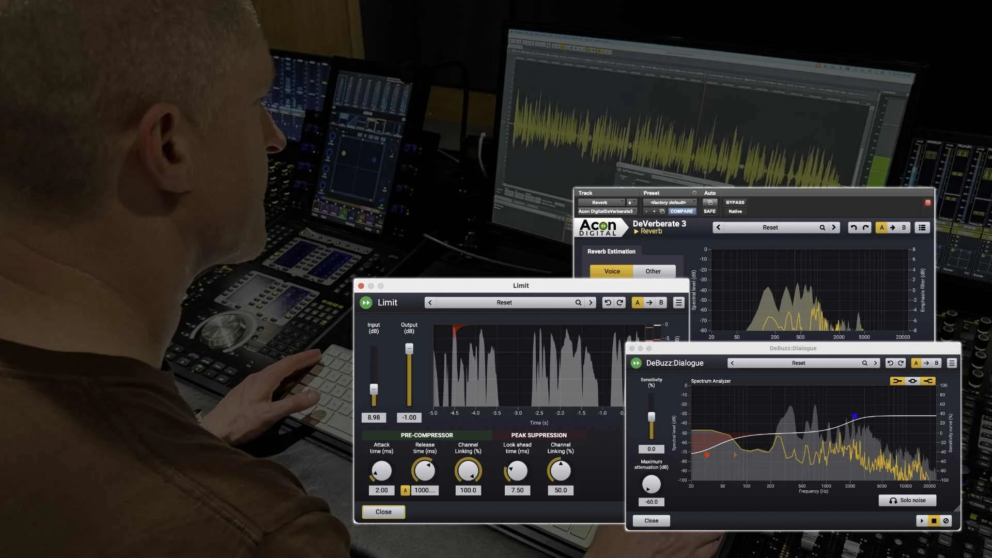
Task: Toggle the auto release A button in the Limit plugin
Action: [x=405, y=490]
